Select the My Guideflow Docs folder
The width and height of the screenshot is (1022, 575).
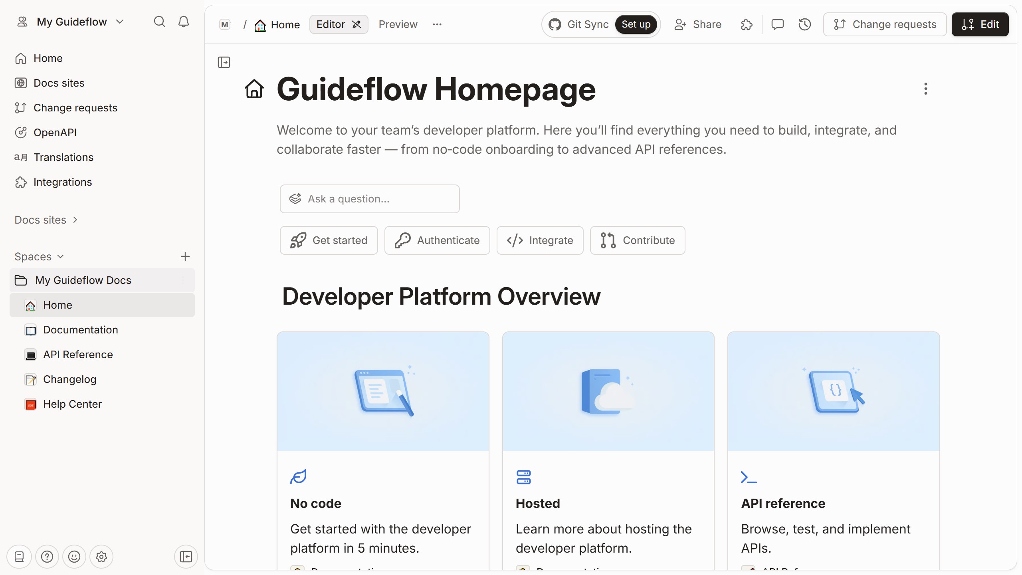tap(102, 280)
